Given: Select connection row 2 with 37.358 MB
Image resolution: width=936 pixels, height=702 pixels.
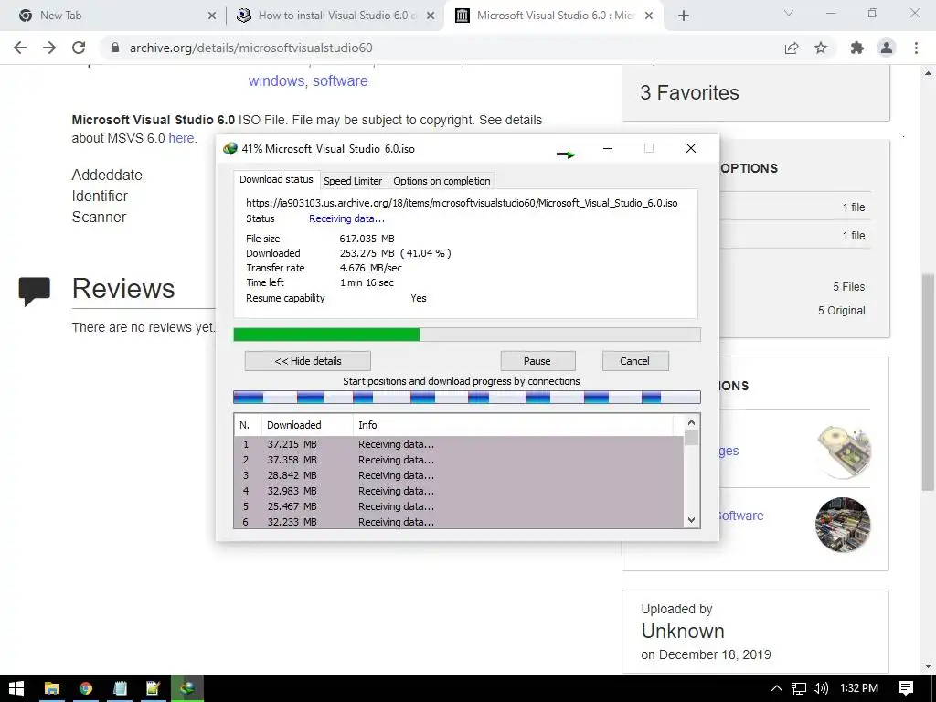Looking at the screenshot, I should tap(459, 461).
